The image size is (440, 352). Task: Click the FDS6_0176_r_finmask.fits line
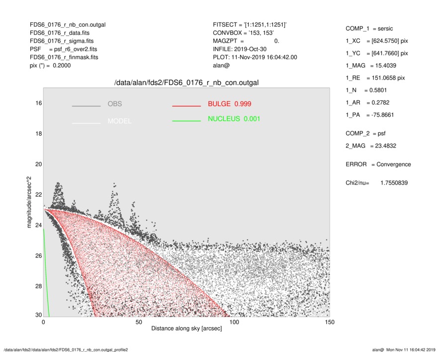click(x=64, y=57)
